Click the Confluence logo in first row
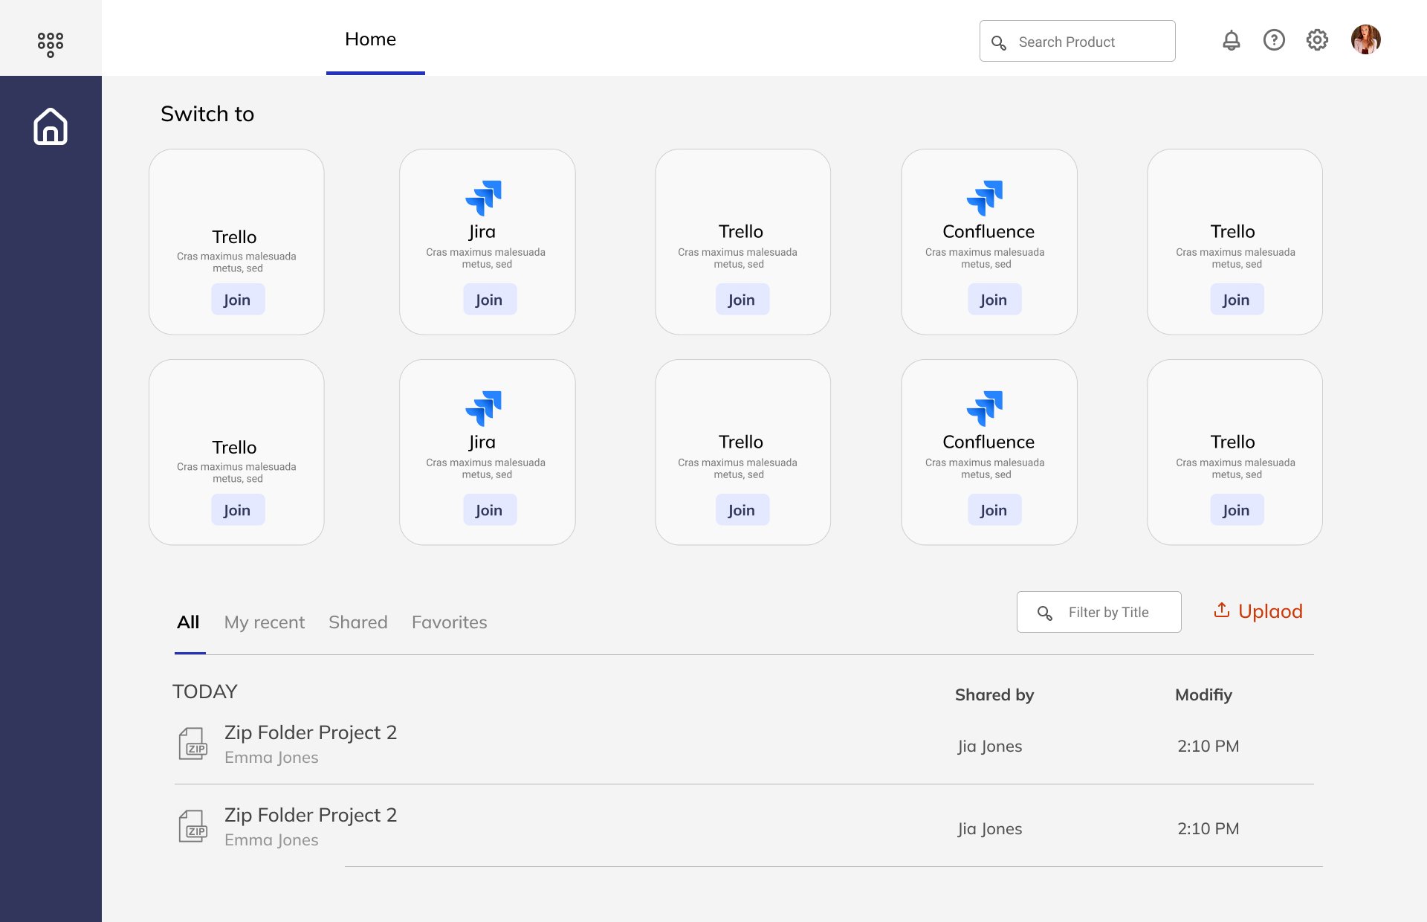Image resolution: width=1427 pixels, height=922 pixels. pos(985,198)
